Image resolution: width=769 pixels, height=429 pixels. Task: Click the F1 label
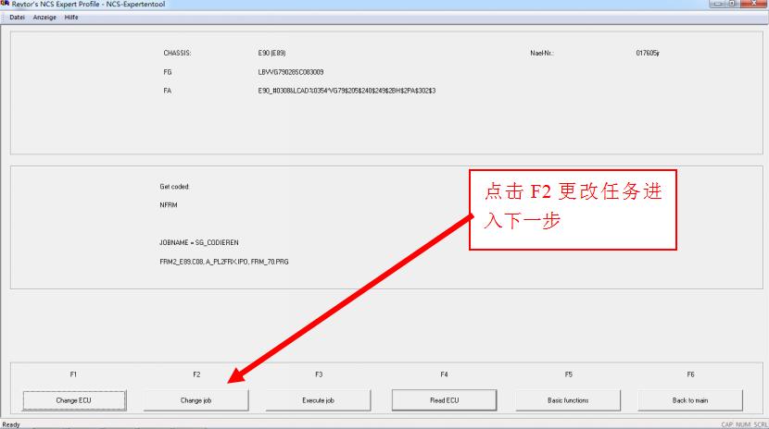tap(73, 374)
